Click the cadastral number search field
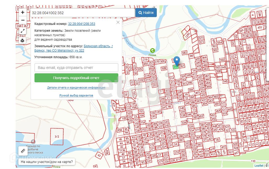The image size is (269, 169). pos(82,13)
